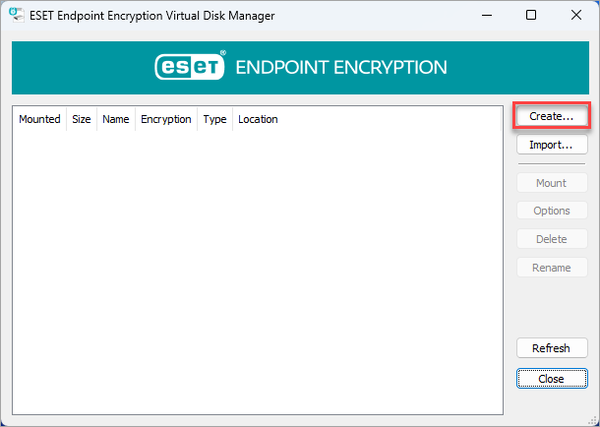Image resolution: width=600 pixels, height=427 pixels.
Task: Refresh the virtual disk list
Action: pyautogui.click(x=552, y=348)
